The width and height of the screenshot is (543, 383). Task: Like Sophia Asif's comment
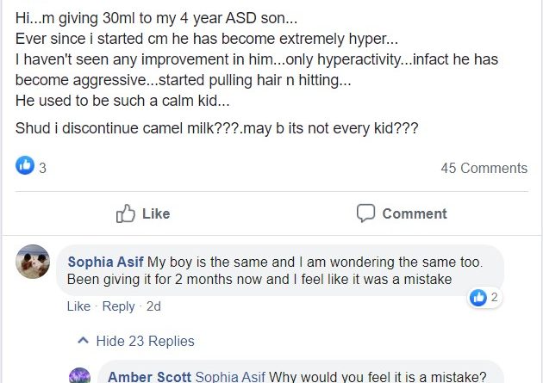pos(78,306)
